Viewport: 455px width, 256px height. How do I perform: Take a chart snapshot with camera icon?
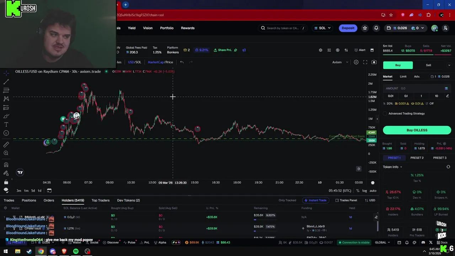[374, 62]
